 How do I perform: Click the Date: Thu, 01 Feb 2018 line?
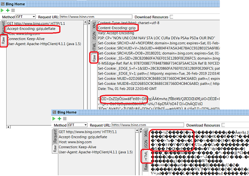click(127, 89)
